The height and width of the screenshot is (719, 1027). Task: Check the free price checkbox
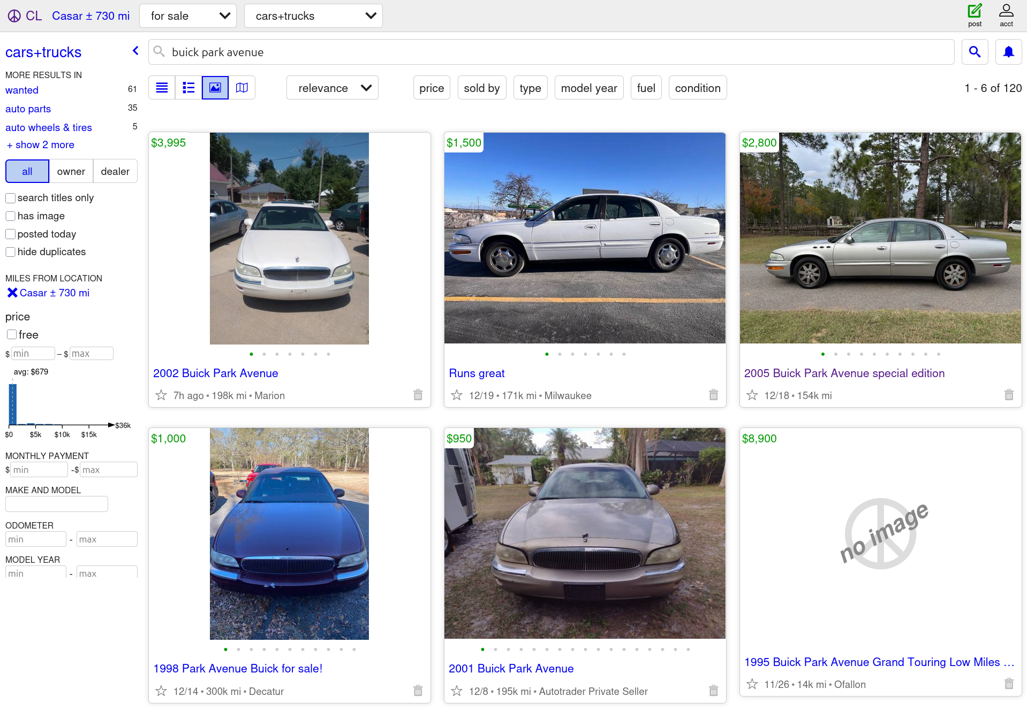tap(12, 334)
